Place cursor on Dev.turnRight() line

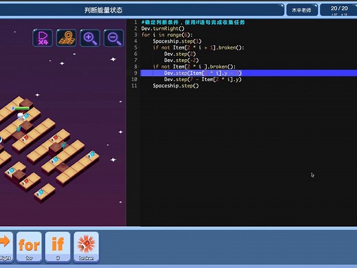point(163,29)
